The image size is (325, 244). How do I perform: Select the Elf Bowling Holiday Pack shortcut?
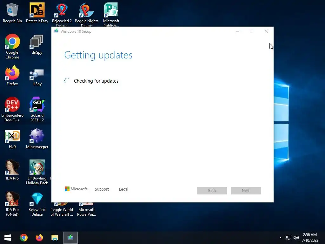click(37, 172)
